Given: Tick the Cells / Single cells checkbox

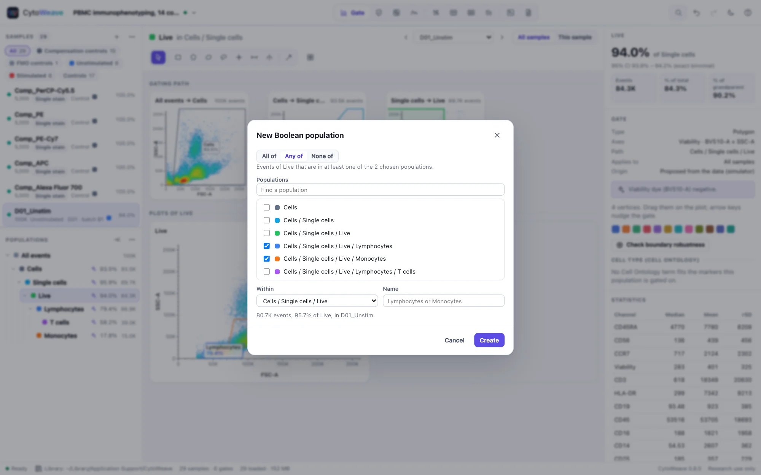Looking at the screenshot, I should click(267, 220).
